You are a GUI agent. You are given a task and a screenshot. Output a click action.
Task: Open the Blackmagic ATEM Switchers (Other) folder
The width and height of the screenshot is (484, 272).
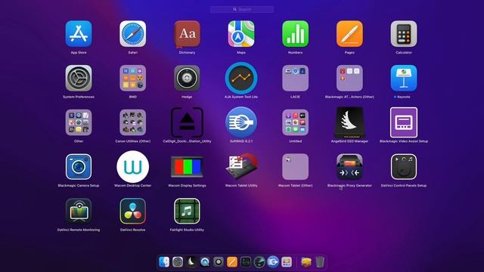coord(349,78)
